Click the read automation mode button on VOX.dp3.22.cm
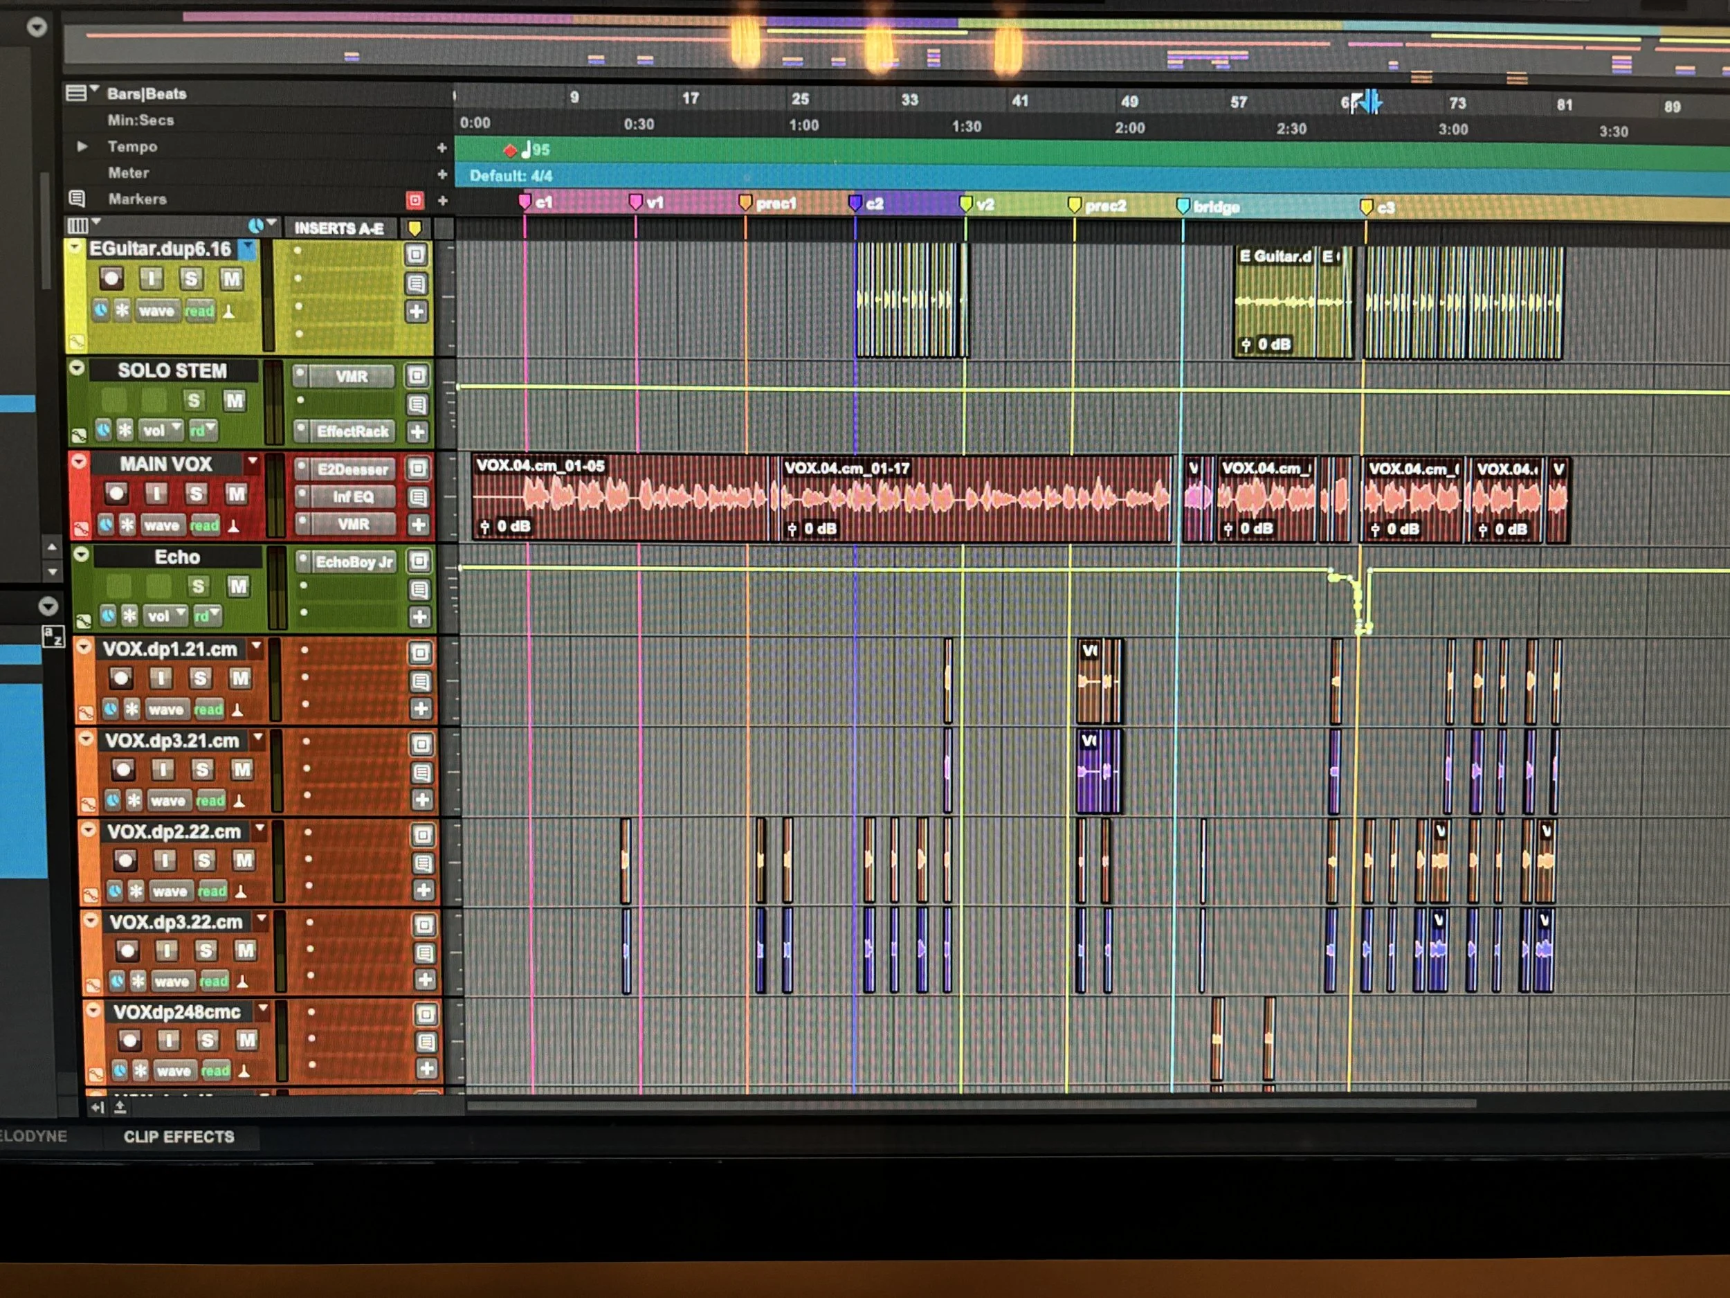 (214, 981)
